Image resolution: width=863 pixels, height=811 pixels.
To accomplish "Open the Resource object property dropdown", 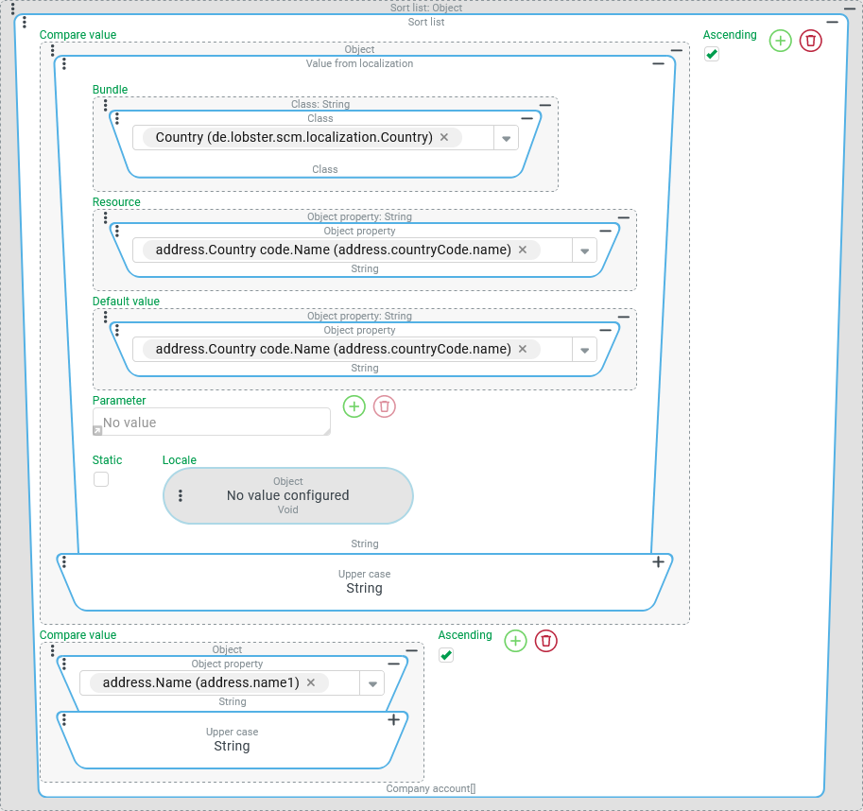I will pyautogui.click(x=584, y=250).
